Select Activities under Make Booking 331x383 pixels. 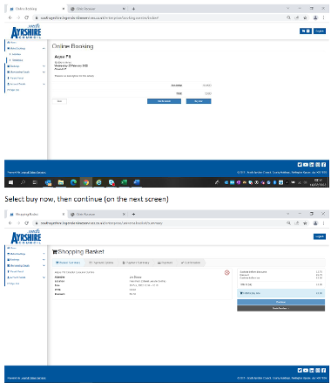click(17, 54)
